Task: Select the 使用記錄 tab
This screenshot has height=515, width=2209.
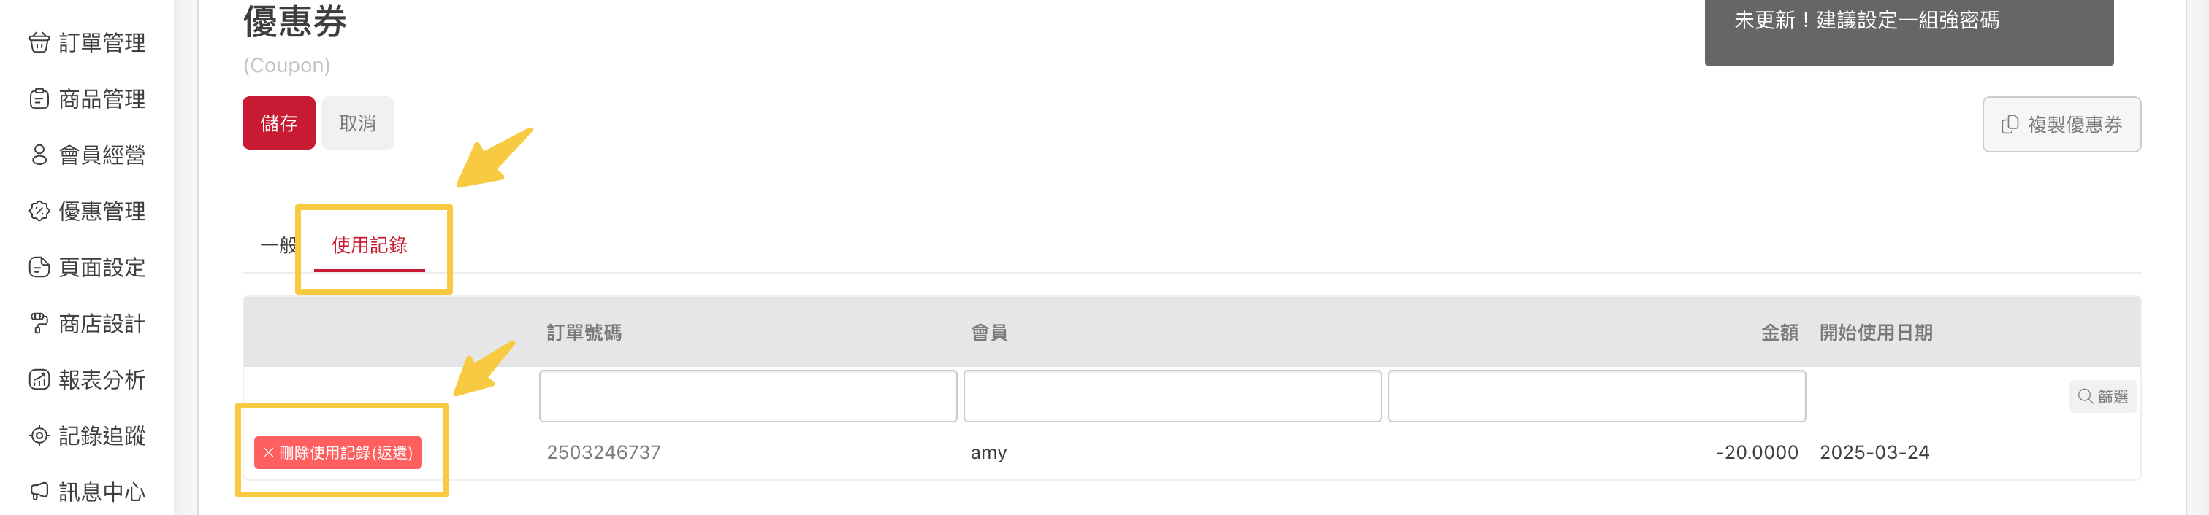Action: [370, 245]
